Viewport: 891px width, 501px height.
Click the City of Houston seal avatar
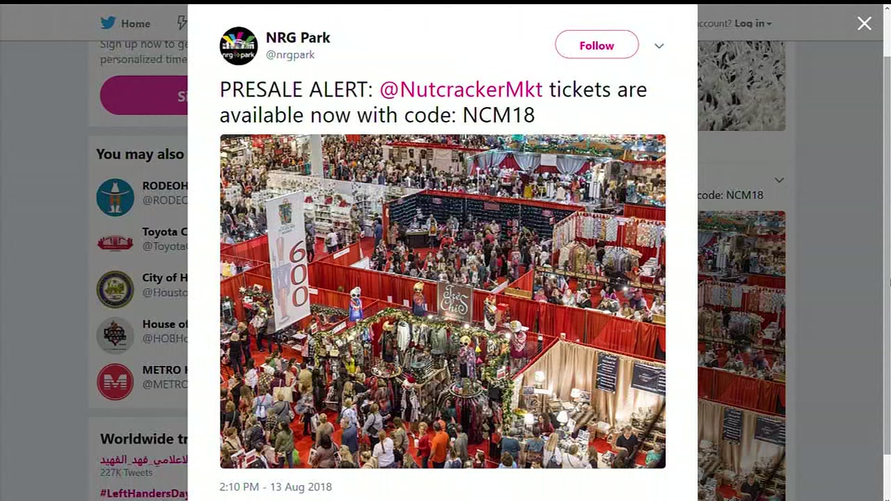click(x=115, y=289)
